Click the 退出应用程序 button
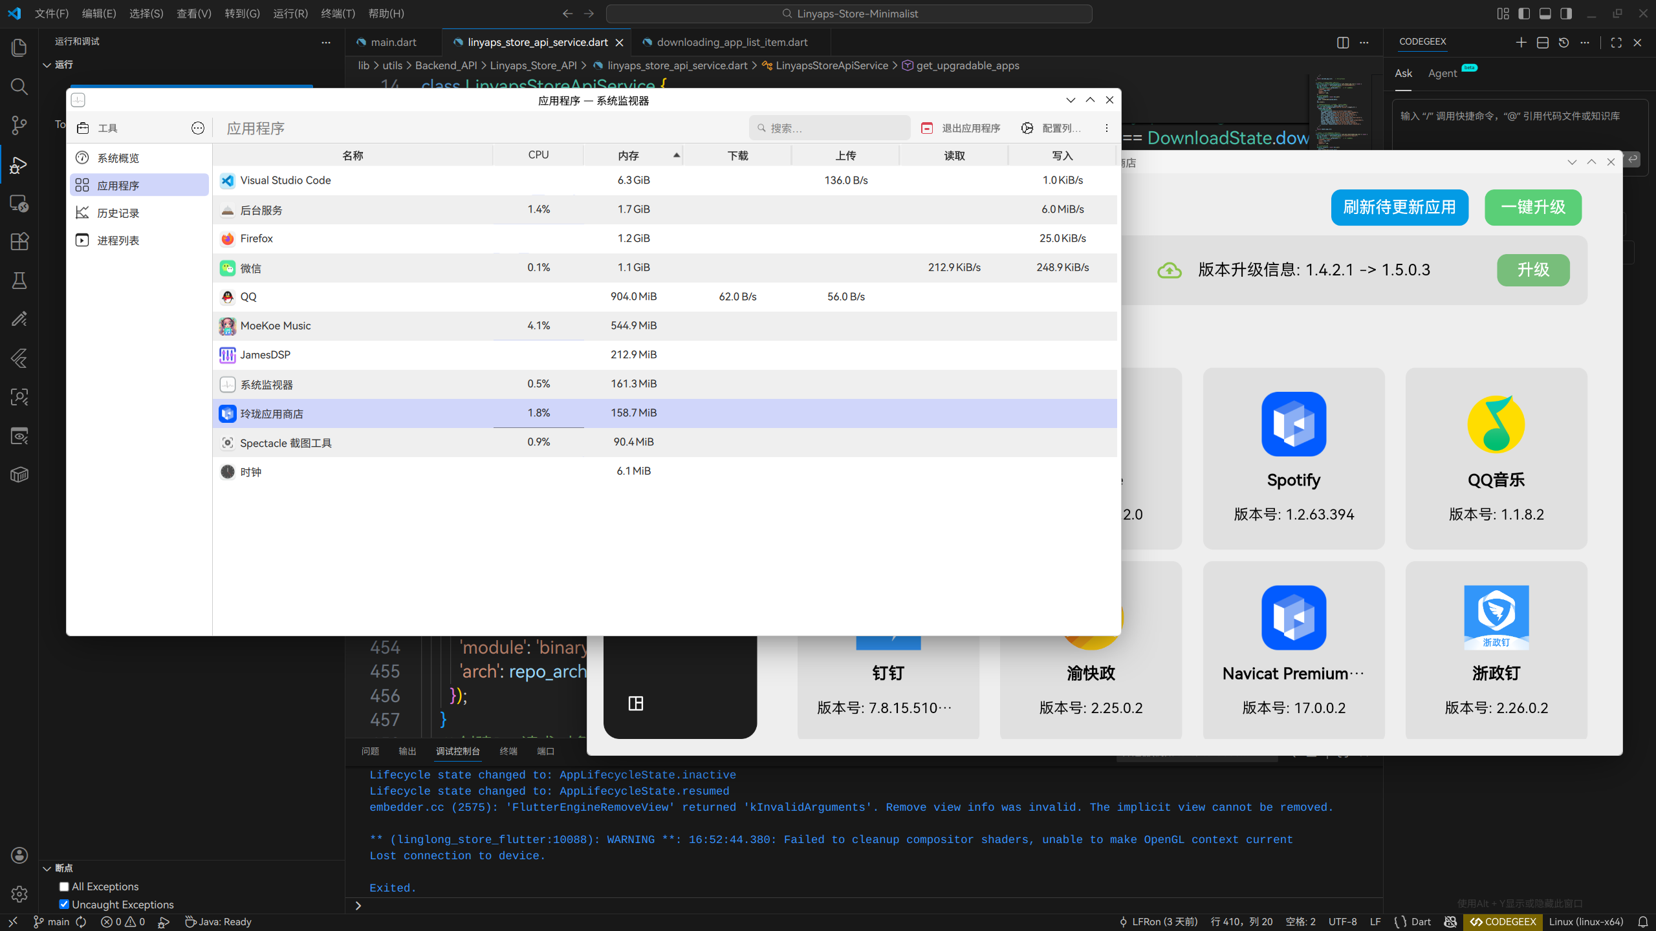 (x=961, y=128)
